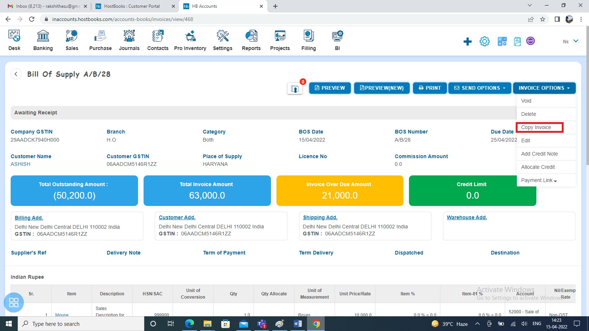Choose Edit from invoice options
Image resolution: width=589 pixels, height=331 pixels.
(546, 140)
